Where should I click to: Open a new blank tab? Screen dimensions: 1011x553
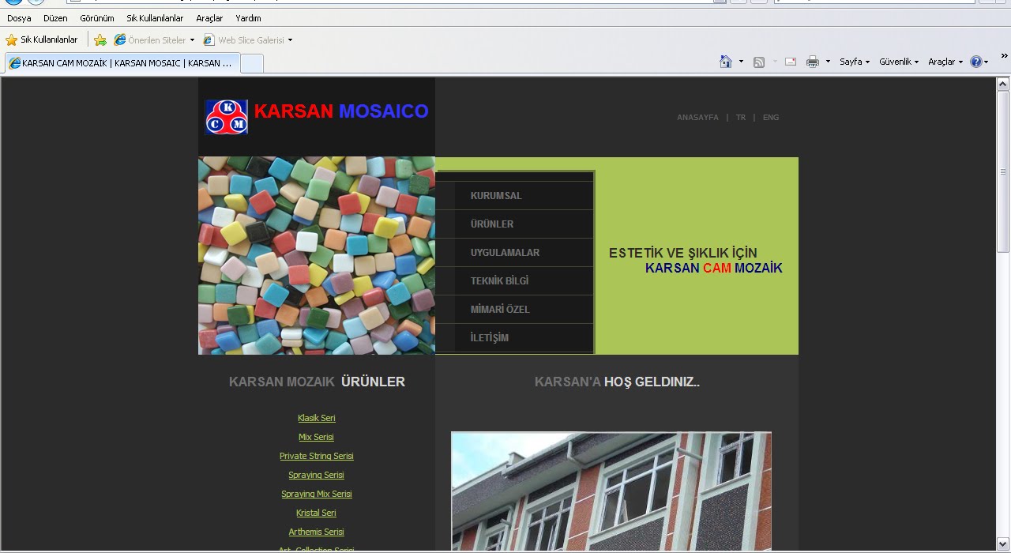[252, 63]
